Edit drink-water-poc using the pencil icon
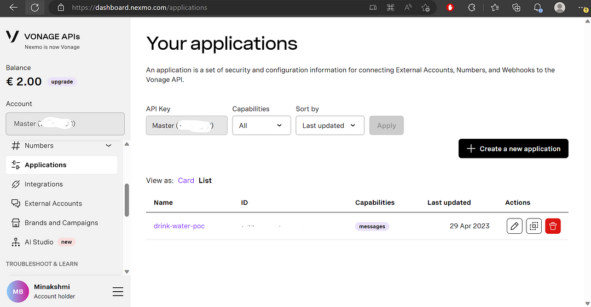This screenshot has height=307, width=591. 514,226
